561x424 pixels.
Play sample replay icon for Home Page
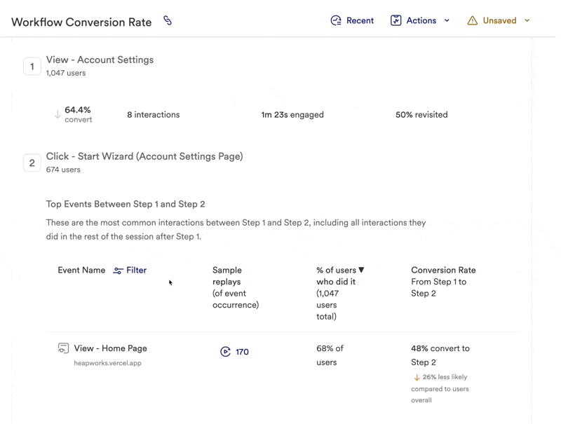point(225,352)
